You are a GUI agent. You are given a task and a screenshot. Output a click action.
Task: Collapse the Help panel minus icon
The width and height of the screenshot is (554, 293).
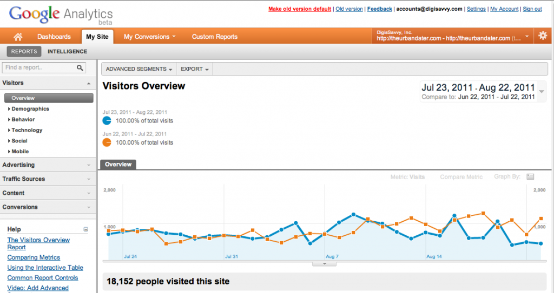pyautogui.click(x=86, y=229)
